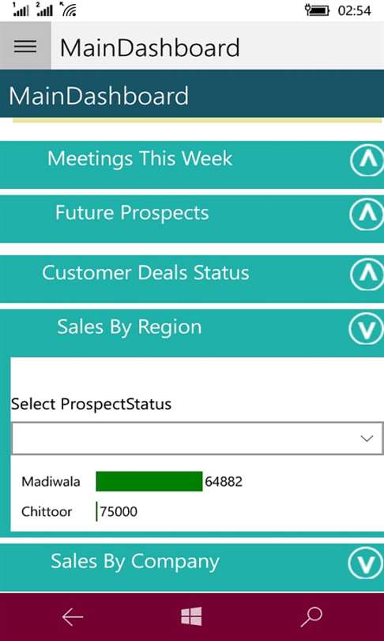
Task: Open the Select ProspectStatus dropdown chevron
Action: tap(367, 438)
